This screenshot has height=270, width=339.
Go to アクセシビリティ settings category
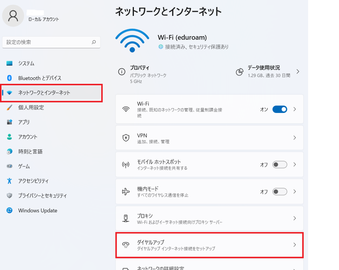tap(51, 181)
